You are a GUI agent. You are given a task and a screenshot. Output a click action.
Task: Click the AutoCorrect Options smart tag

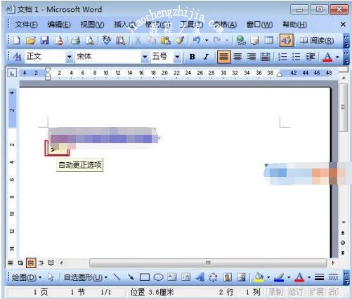tap(57, 149)
